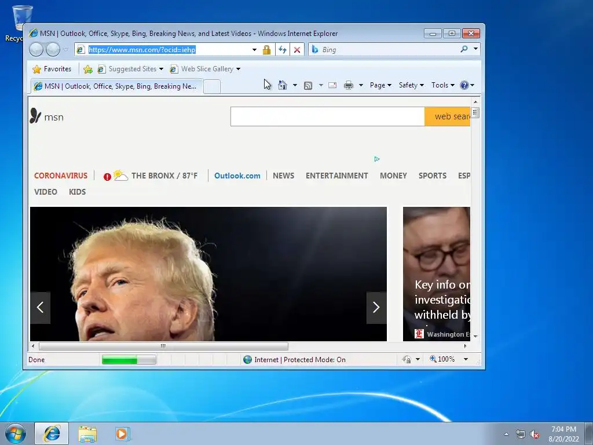Select the MSN browser tab
Image resolution: width=593 pixels, height=445 pixels.
click(x=117, y=86)
